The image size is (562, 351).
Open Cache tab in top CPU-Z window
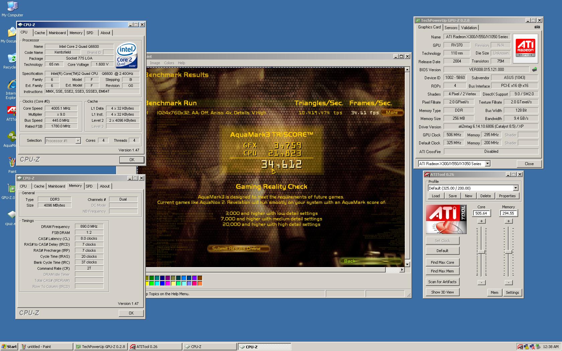(40, 33)
